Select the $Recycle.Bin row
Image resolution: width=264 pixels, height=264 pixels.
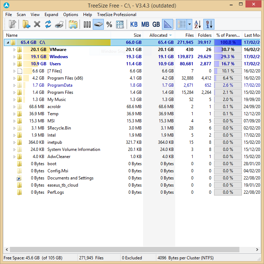click(x=132, y=128)
